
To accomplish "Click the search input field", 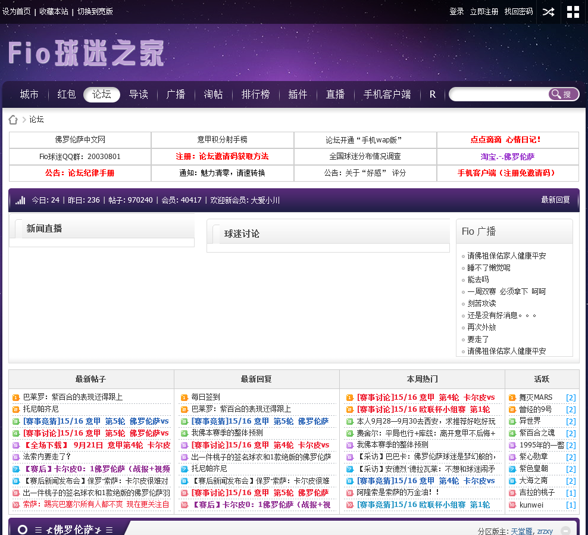I will 499,94.
